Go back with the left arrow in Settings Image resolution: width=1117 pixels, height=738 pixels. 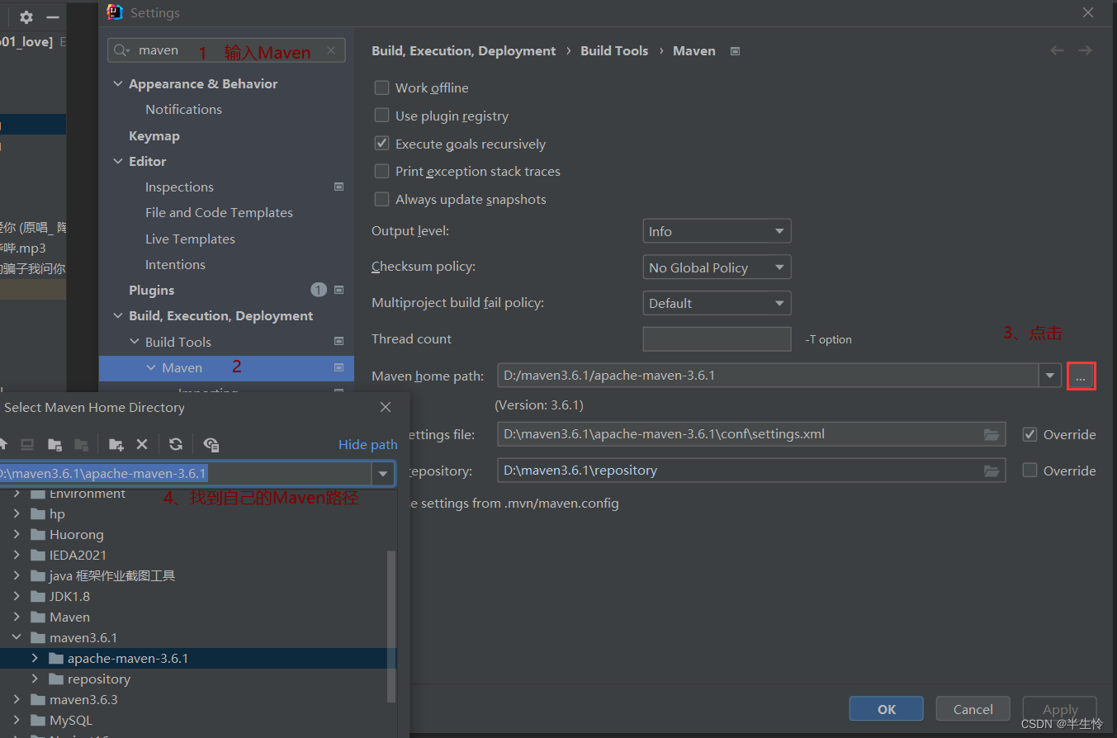[1057, 50]
